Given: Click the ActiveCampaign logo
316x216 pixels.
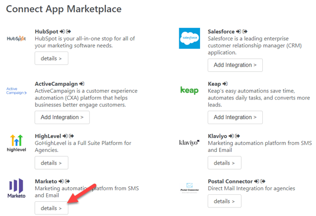Looking at the screenshot, I should coord(16,91).
